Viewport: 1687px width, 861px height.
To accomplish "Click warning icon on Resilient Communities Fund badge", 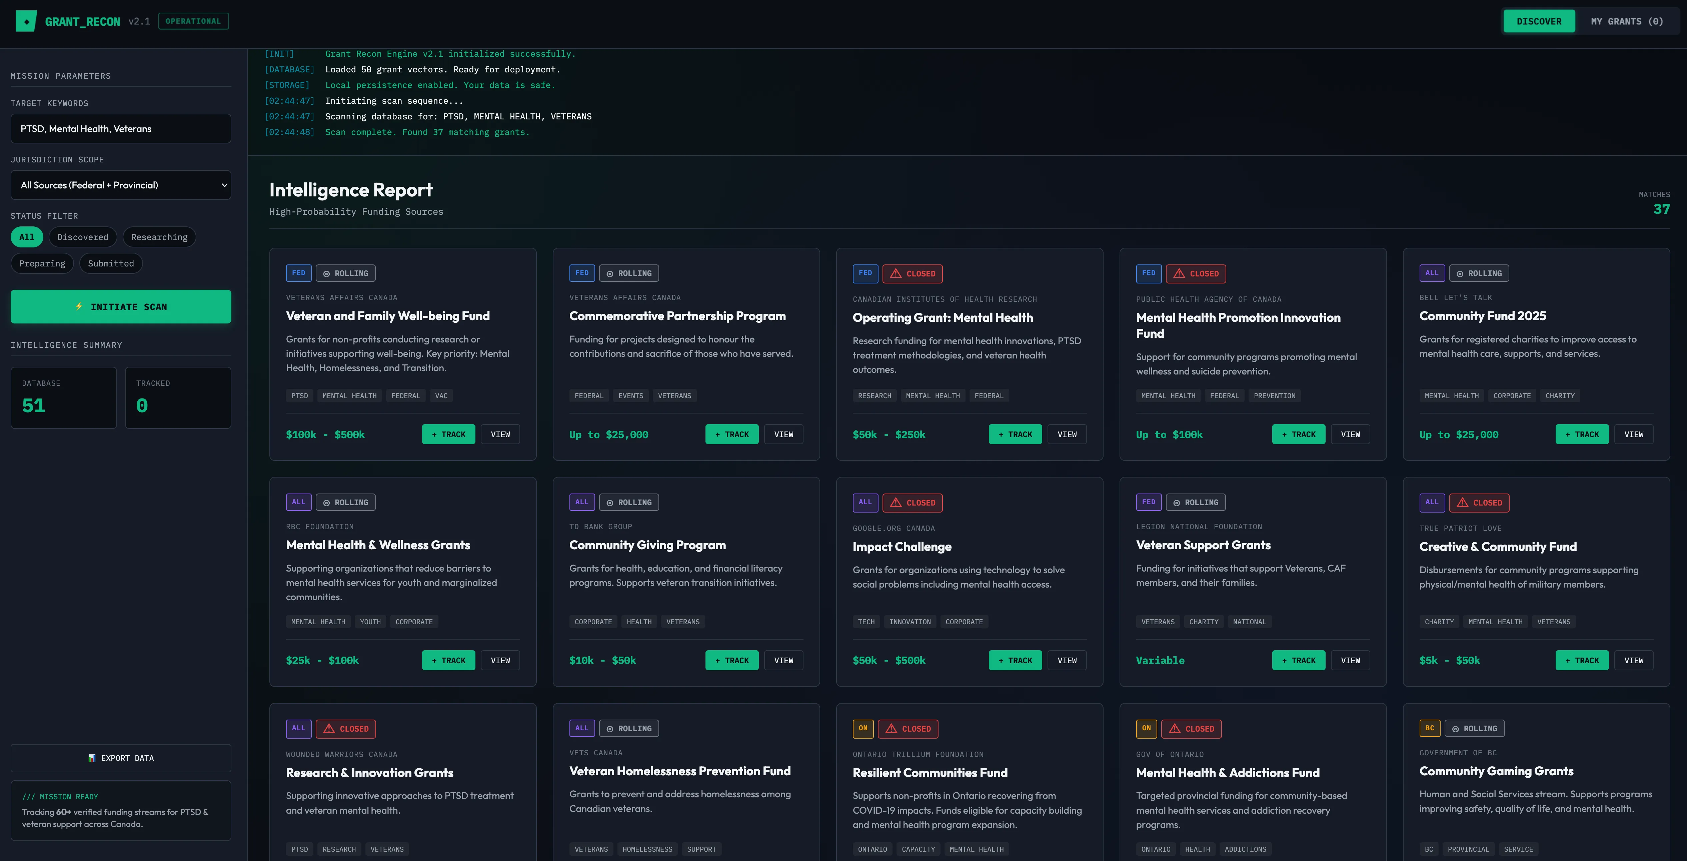I will click(891, 729).
